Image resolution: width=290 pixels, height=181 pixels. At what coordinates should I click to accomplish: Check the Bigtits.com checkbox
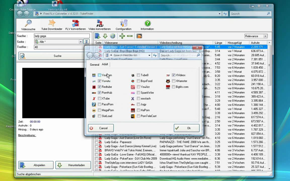pos(173,87)
